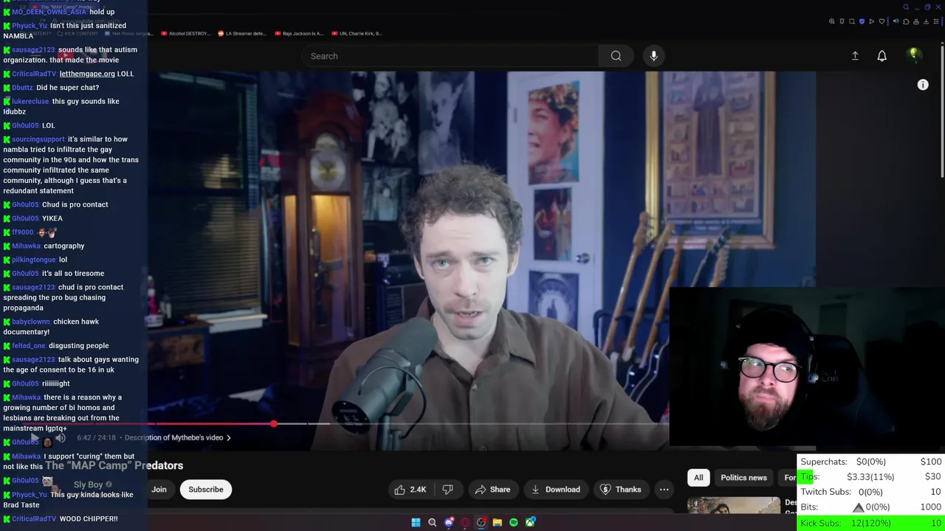Expand Description of Mythebe's video chapter

tap(178, 437)
